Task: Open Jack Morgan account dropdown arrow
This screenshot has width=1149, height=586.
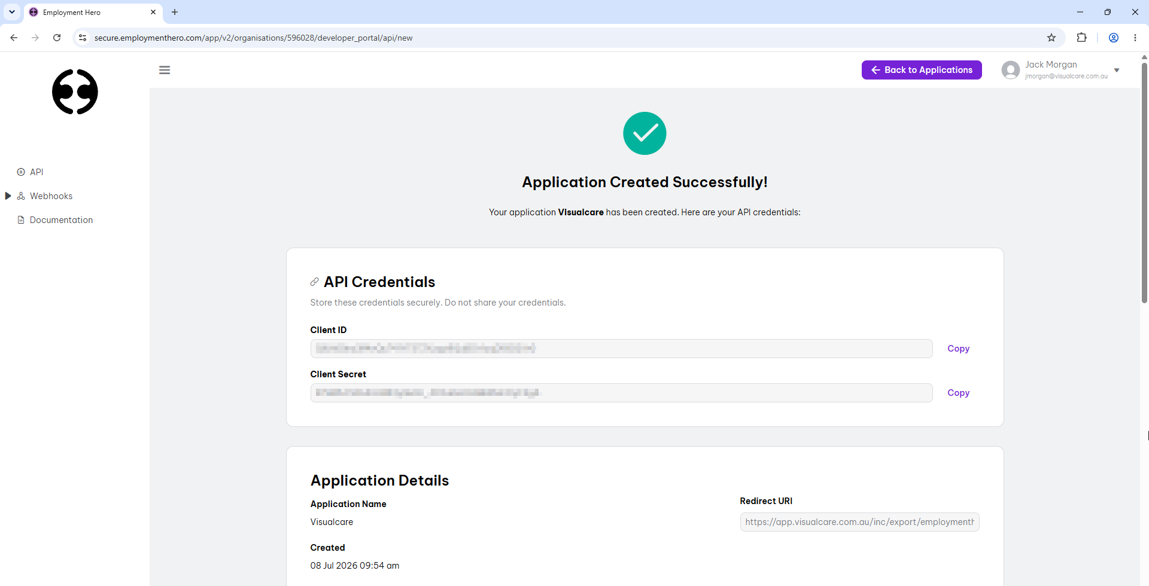Action: tap(1117, 70)
